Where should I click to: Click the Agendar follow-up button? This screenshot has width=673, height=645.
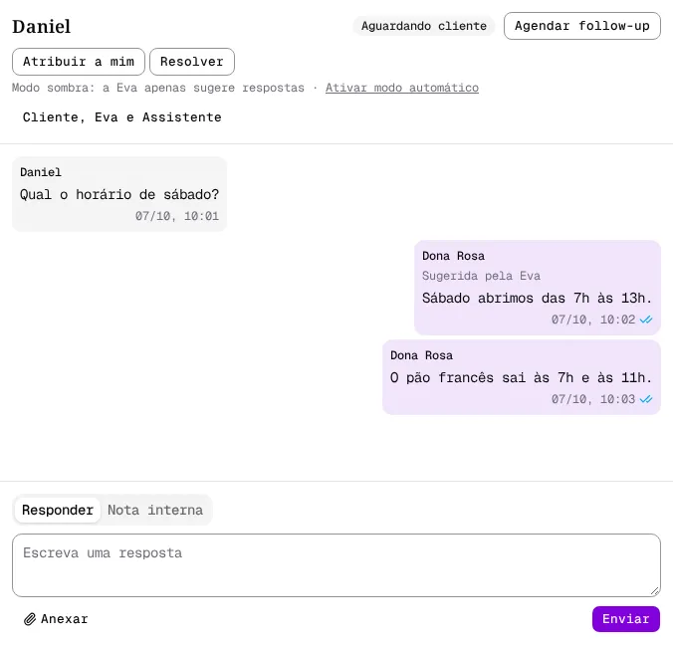582,26
